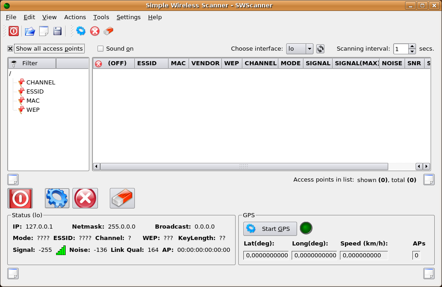Click the note icon below the Status panel
The height and width of the screenshot is (287, 442).
pyautogui.click(x=13, y=273)
